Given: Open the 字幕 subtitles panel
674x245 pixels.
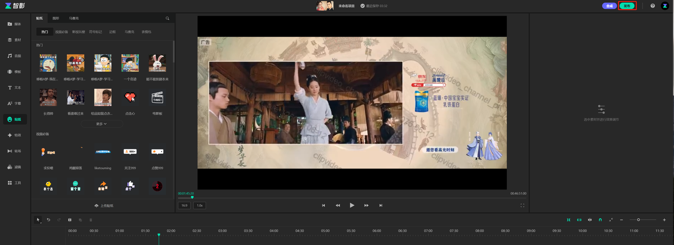Looking at the screenshot, I should coord(14,103).
